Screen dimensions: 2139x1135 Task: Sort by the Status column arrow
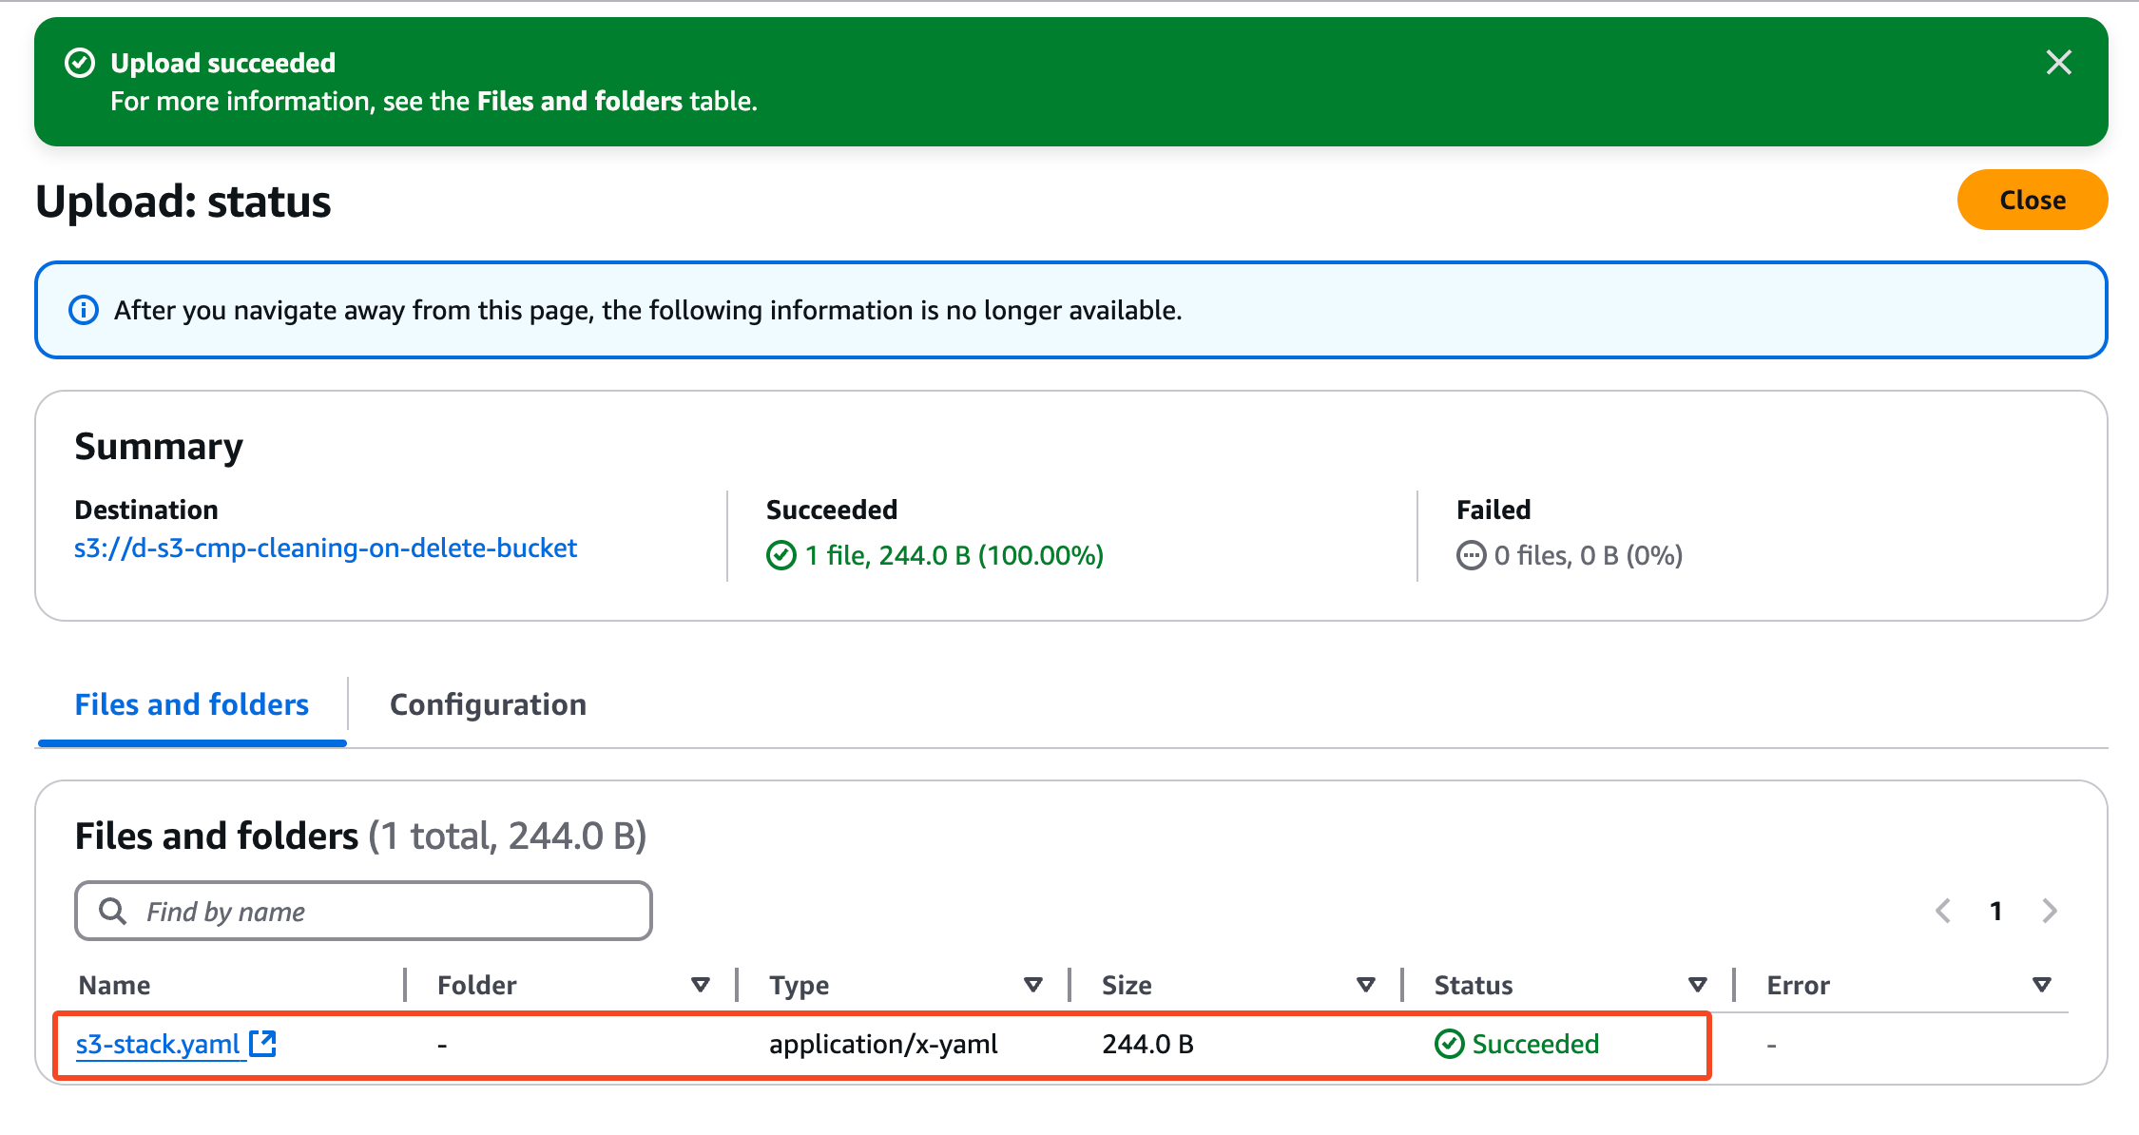(1698, 985)
